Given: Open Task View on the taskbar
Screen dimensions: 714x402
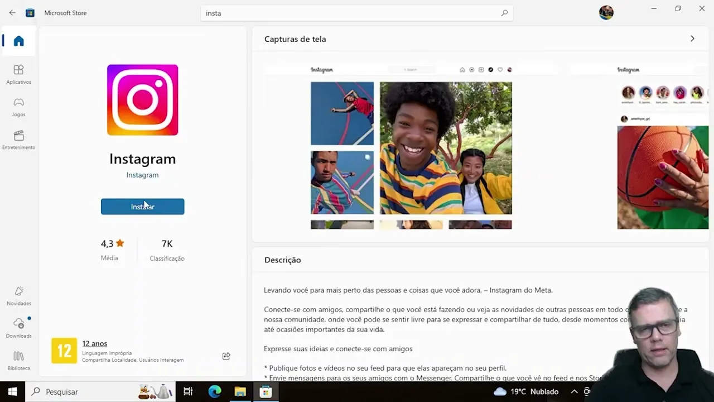Looking at the screenshot, I should coord(188,391).
